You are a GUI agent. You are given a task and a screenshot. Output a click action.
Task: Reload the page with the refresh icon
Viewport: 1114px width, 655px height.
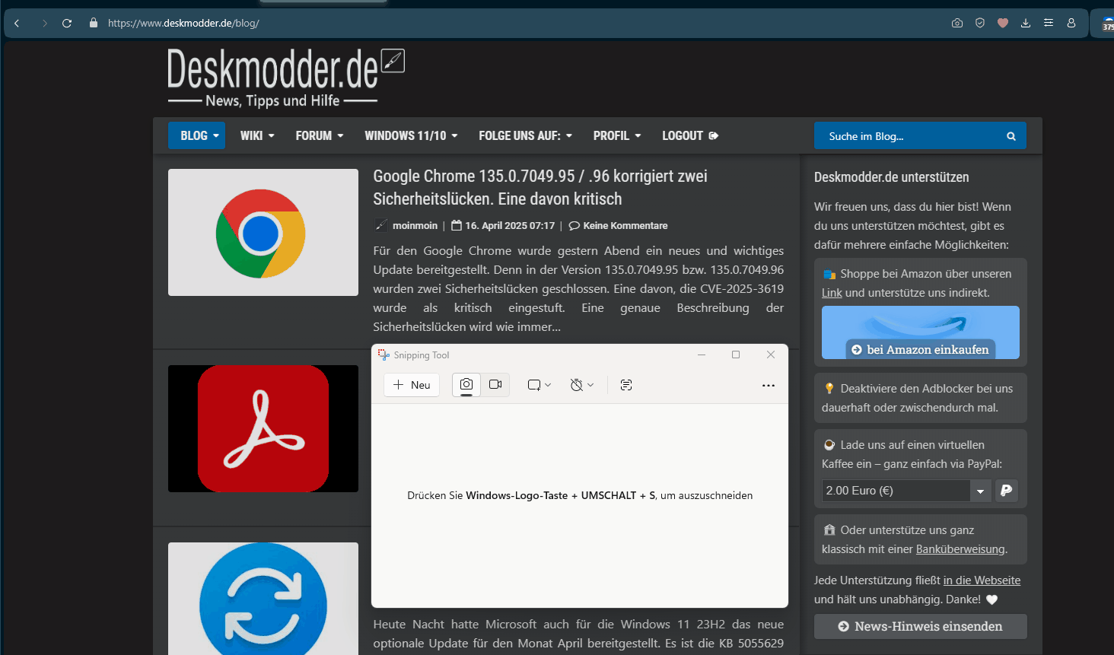tap(67, 23)
